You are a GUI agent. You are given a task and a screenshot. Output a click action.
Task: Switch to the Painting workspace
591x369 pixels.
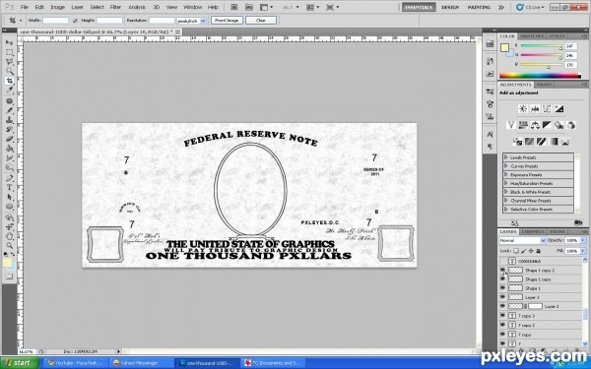point(479,7)
